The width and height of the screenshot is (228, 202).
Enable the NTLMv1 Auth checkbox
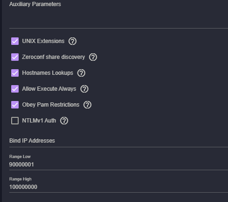(x=15, y=121)
